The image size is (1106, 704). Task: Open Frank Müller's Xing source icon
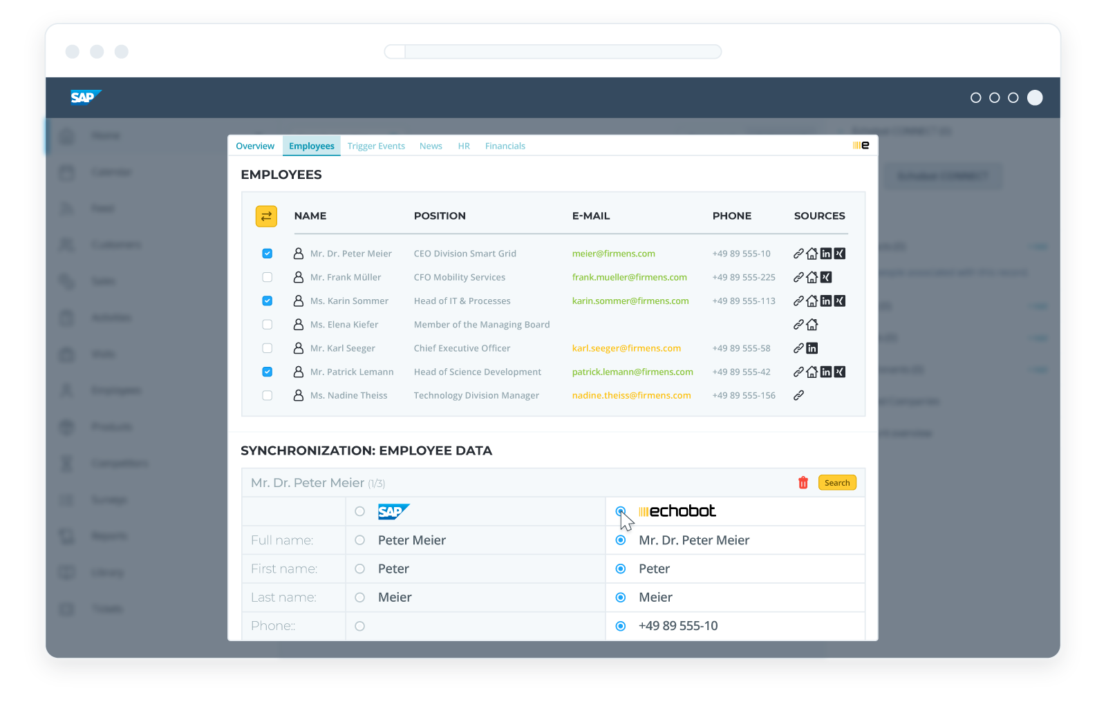[827, 277]
